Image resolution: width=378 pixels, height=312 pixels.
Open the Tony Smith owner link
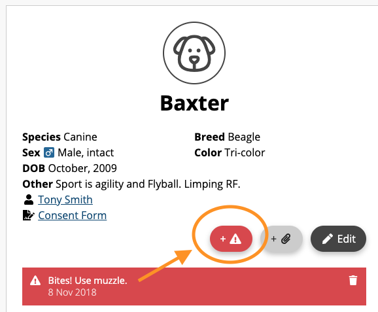[x=65, y=199]
